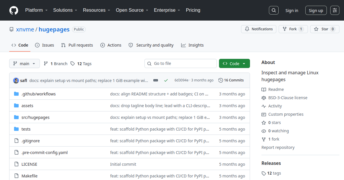Open the src/hugepages folder
This screenshot has height=180, width=344.
(36, 117)
